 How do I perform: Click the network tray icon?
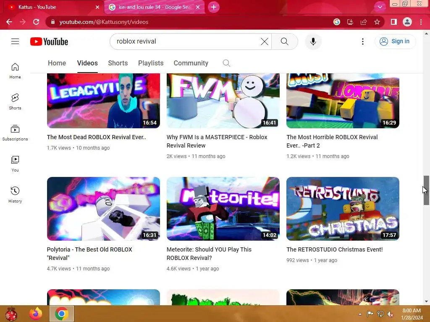point(380,314)
